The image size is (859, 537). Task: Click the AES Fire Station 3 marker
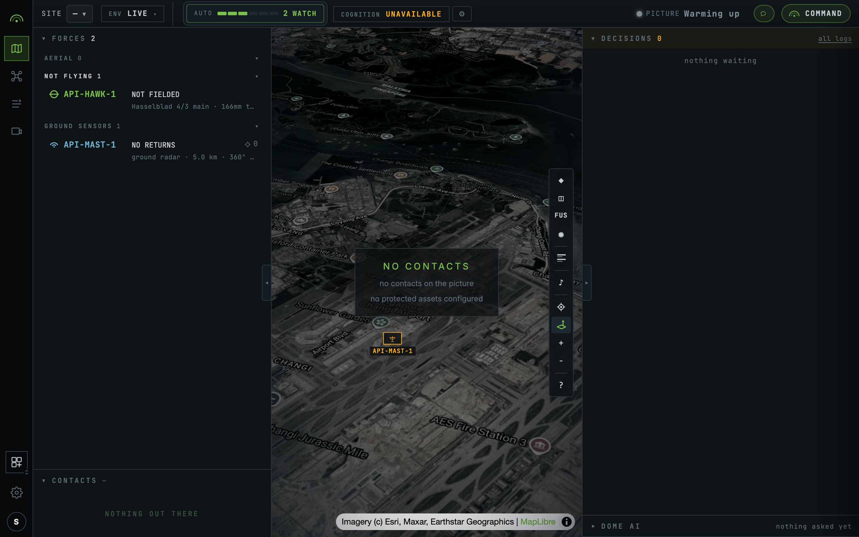coord(540,446)
